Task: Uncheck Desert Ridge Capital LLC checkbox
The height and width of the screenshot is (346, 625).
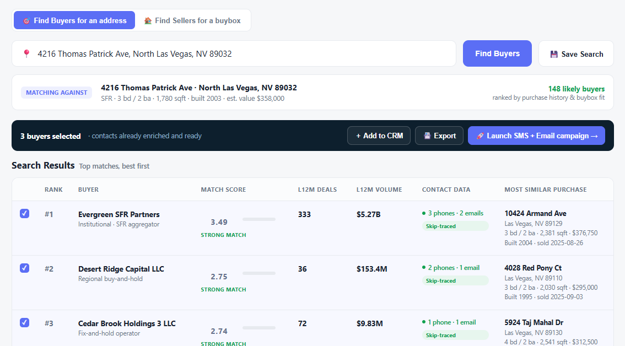Action: tap(24, 268)
